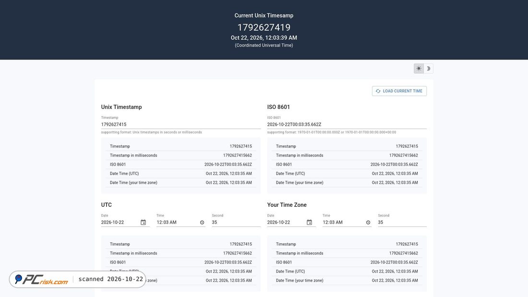Edit the Your Time Zone Second field
This screenshot has width=528, height=297.
click(x=402, y=222)
